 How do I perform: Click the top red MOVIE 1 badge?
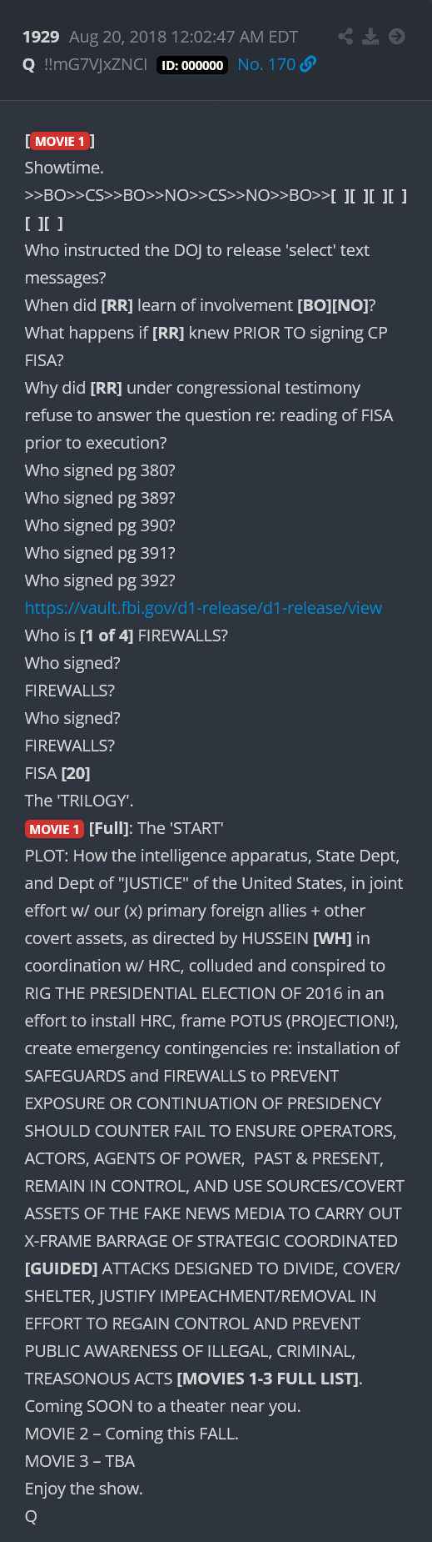(60, 141)
